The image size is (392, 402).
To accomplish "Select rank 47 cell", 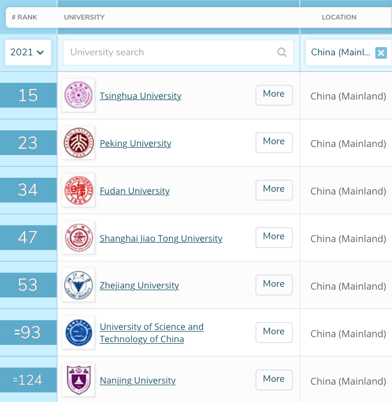I will point(28,238).
